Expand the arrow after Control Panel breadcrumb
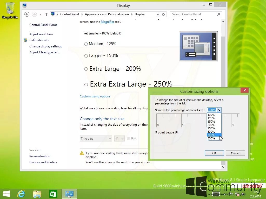 coord(82,14)
